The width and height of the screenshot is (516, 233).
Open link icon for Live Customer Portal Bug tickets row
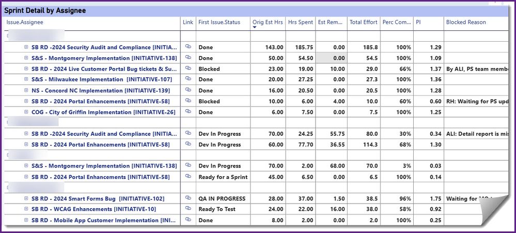pyautogui.click(x=188, y=68)
